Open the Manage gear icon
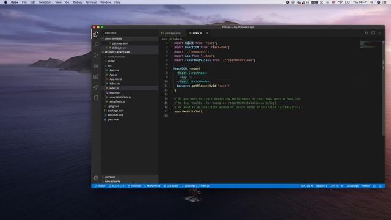The height and width of the screenshot is (220, 391). point(96,178)
